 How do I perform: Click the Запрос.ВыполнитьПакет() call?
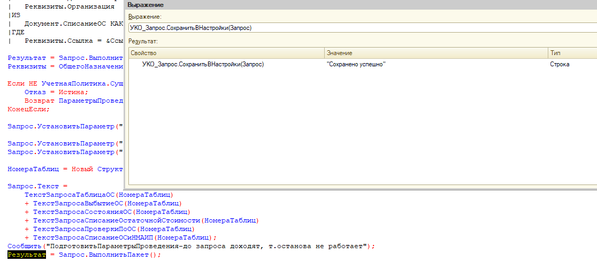tap(110, 255)
